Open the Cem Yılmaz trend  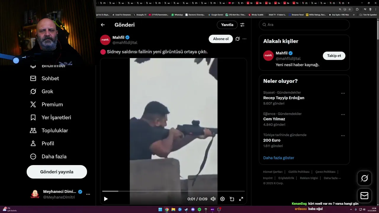click(x=274, y=119)
